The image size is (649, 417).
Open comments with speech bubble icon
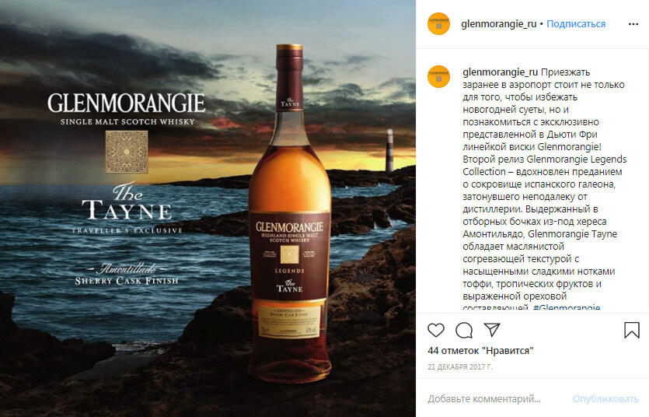(x=464, y=331)
